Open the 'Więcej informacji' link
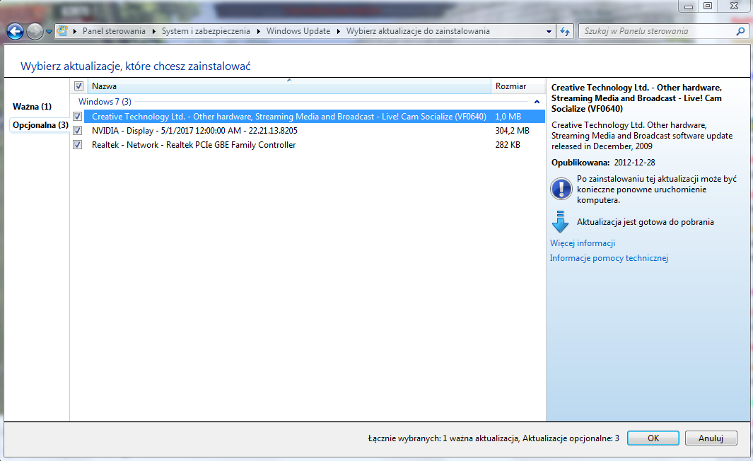This screenshot has width=753, height=461. click(583, 243)
